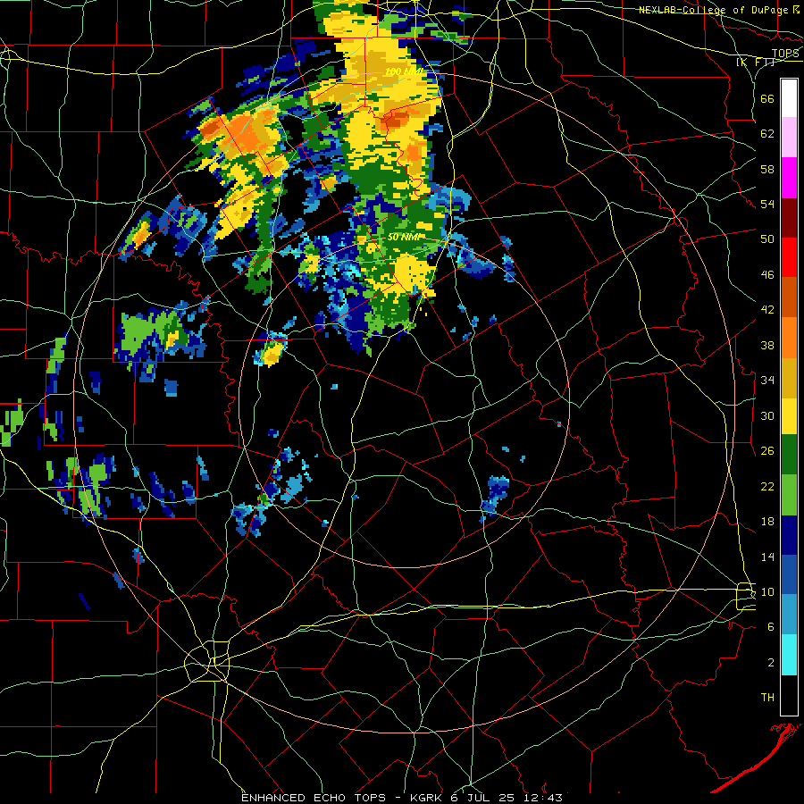This screenshot has height=804, width=804.
Task: Click the K FT units label
Action: pyautogui.click(x=756, y=62)
